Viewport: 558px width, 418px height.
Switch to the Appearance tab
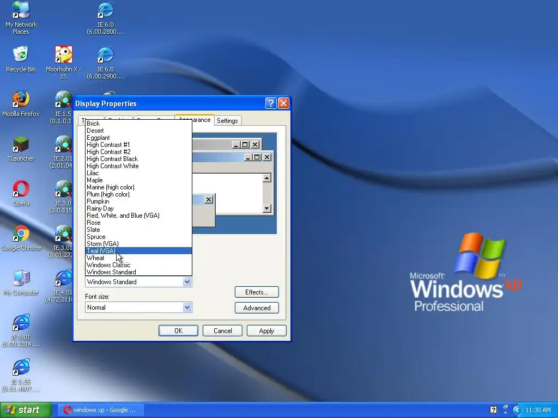tap(195, 120)
